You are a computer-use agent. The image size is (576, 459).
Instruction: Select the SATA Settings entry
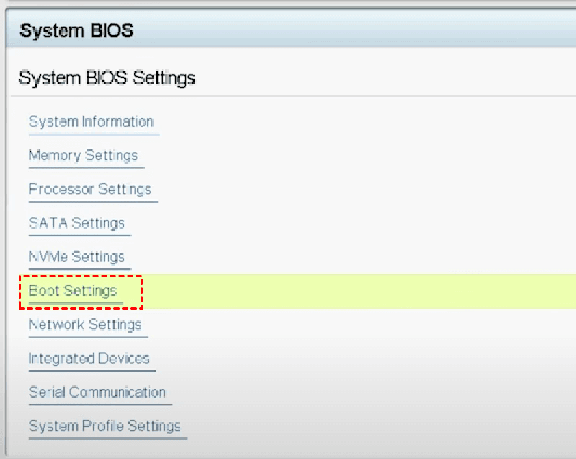tap(76, 224)
